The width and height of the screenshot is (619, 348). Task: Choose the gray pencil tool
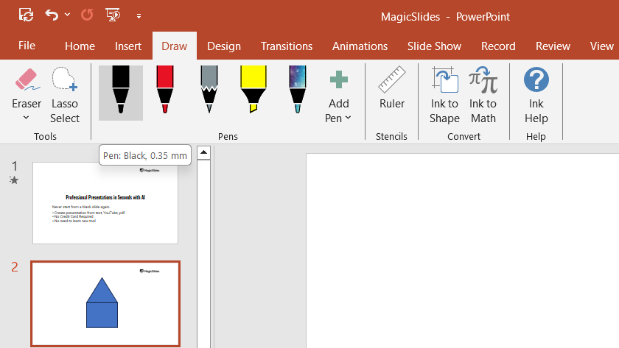tap(209, 92)
